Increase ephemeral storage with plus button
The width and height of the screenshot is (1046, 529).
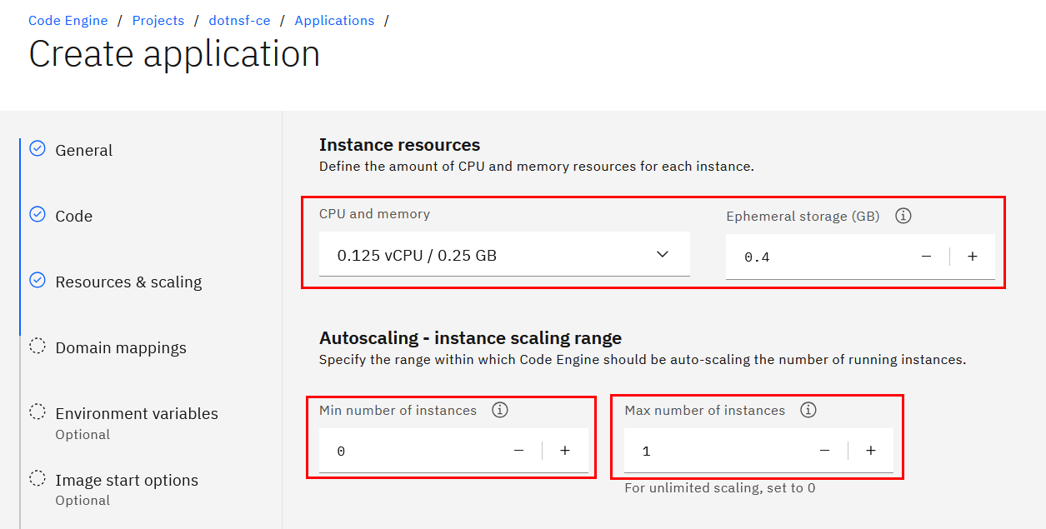[x=972, y=257]
